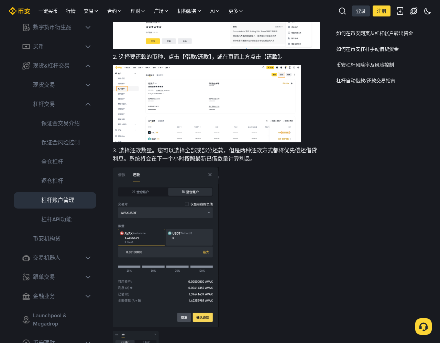Select 杠杆账户管理 sidebar item
Image resolution: width=440 pixels, height=343 pixels.
(x=55, y=200)
